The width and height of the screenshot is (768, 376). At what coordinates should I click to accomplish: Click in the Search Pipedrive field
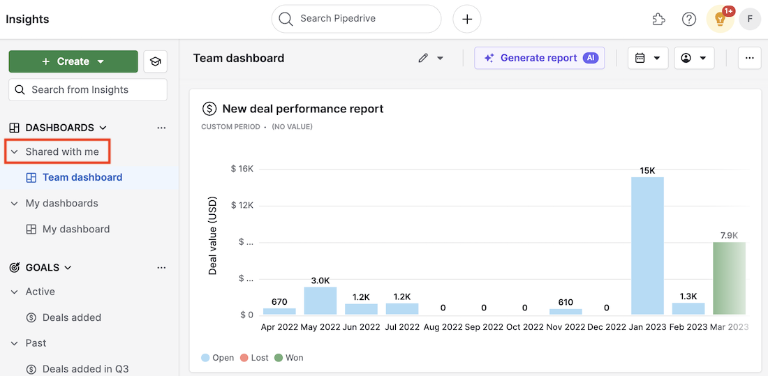click(356, 19)
